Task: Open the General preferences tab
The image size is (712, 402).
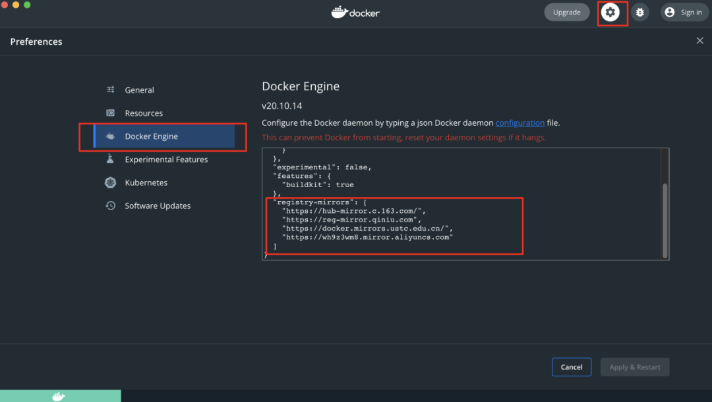Action: click(x=139, y=90)
